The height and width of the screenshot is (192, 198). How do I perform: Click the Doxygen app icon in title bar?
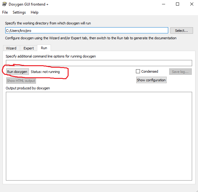4,4
